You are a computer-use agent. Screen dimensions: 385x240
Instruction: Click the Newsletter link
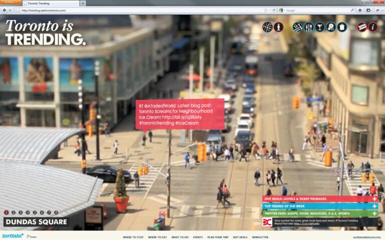[260, 237]
